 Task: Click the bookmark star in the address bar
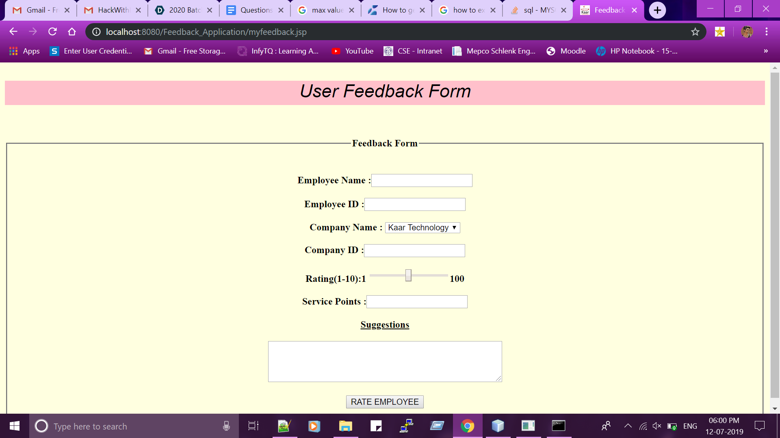695,32
